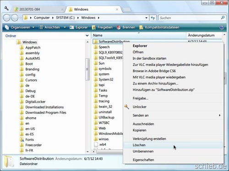Viewport: 229px width, 171px height.
Task: Click the Freigeben toolbar button
Action: point(102,27)
